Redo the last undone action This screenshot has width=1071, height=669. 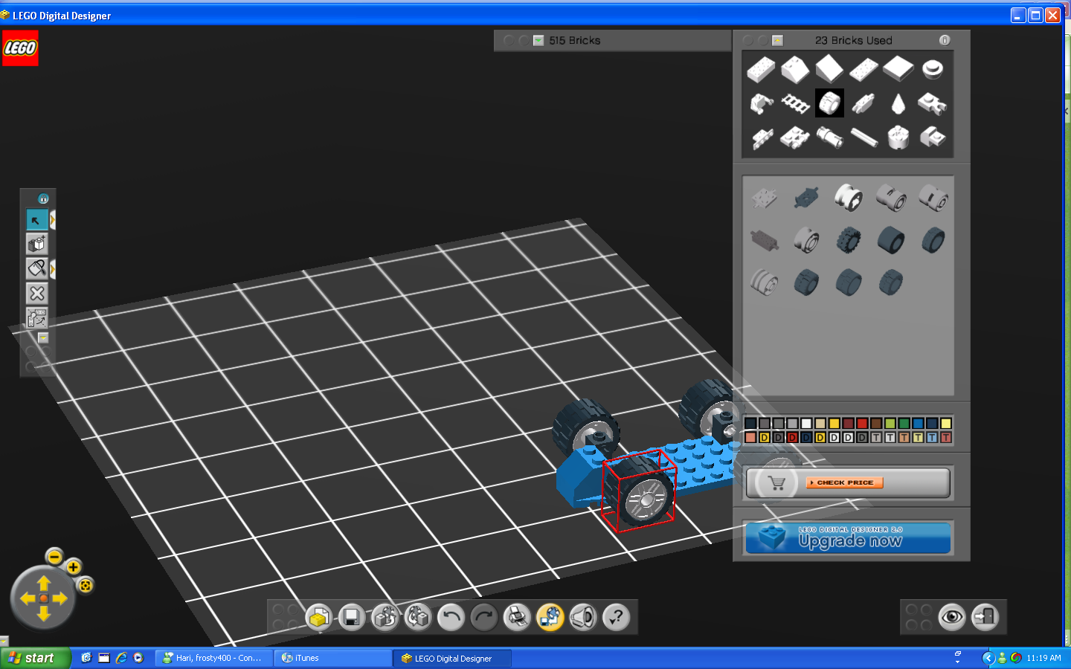(483, 617)
